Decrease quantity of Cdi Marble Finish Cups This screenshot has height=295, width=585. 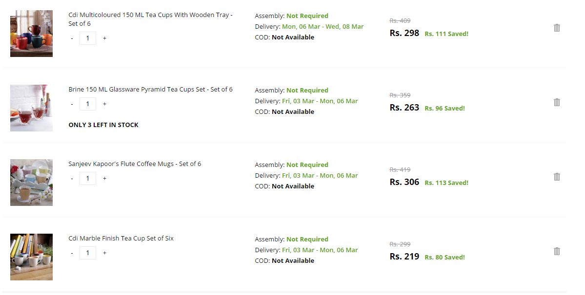72,253
